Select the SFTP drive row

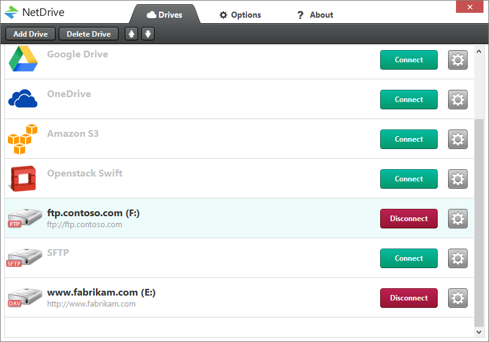click(x=239, y=258)
